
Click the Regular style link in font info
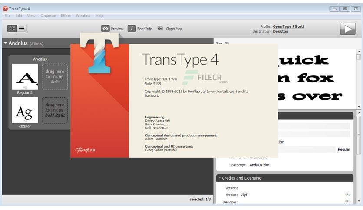[344, 149]
